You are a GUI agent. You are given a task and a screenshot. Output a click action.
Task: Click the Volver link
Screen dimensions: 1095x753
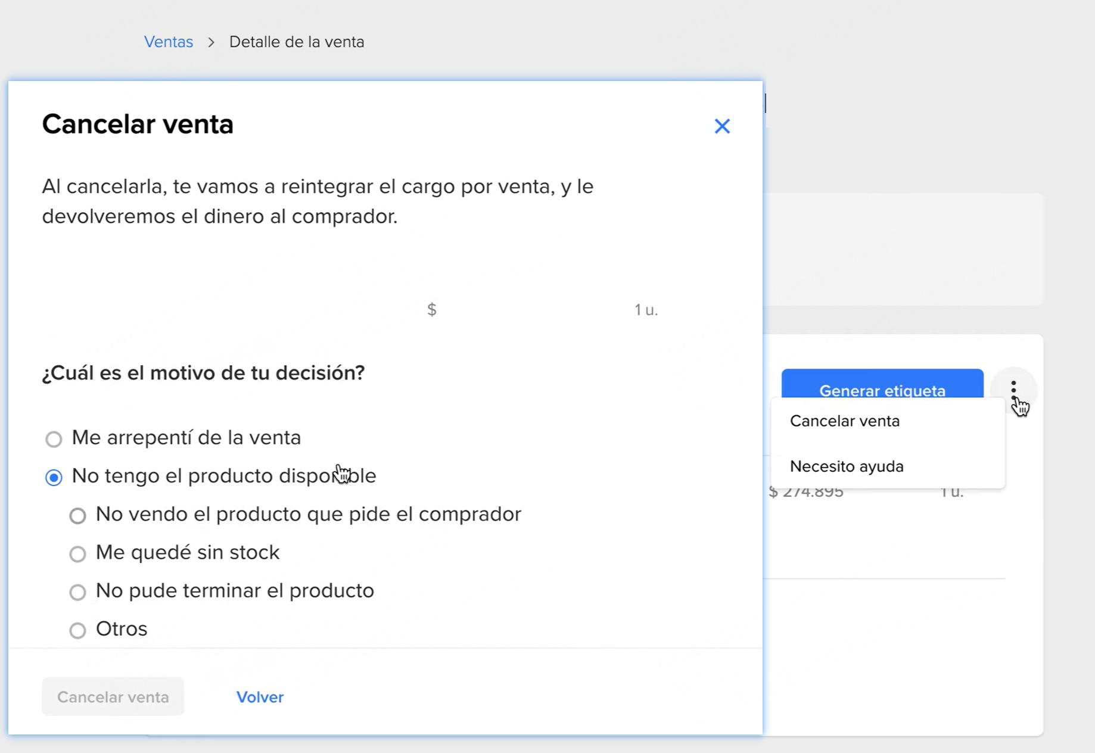pyautogui.click(x=260, y=697)
